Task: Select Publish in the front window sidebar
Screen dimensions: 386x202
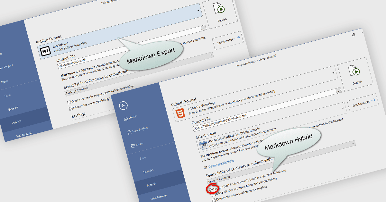Action: pos(152,184)
